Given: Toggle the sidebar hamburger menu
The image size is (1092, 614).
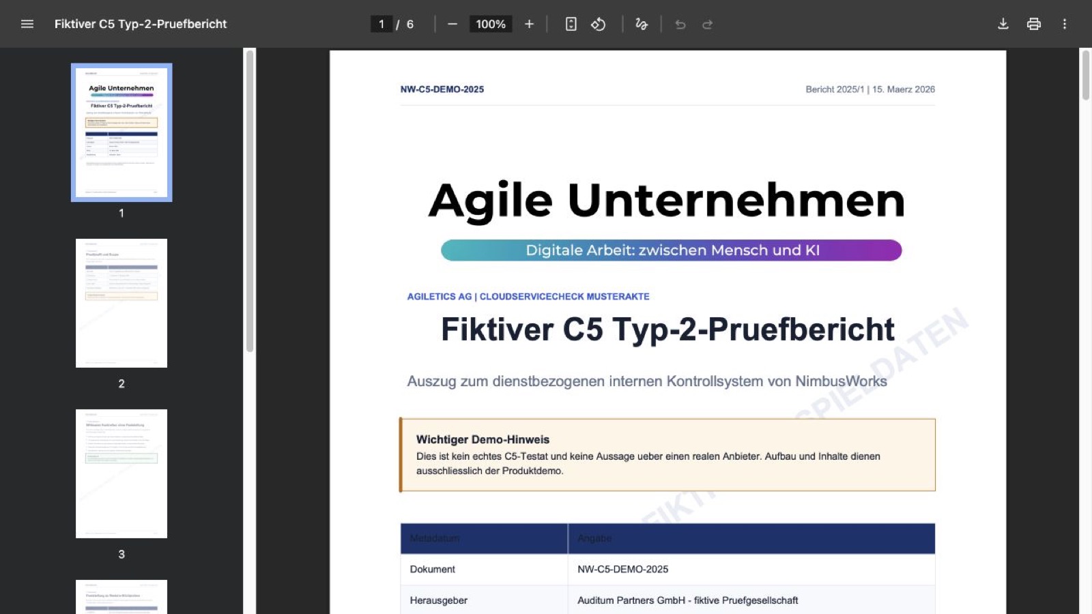Looking at the screenshot, I should click(x=27, y=24).
